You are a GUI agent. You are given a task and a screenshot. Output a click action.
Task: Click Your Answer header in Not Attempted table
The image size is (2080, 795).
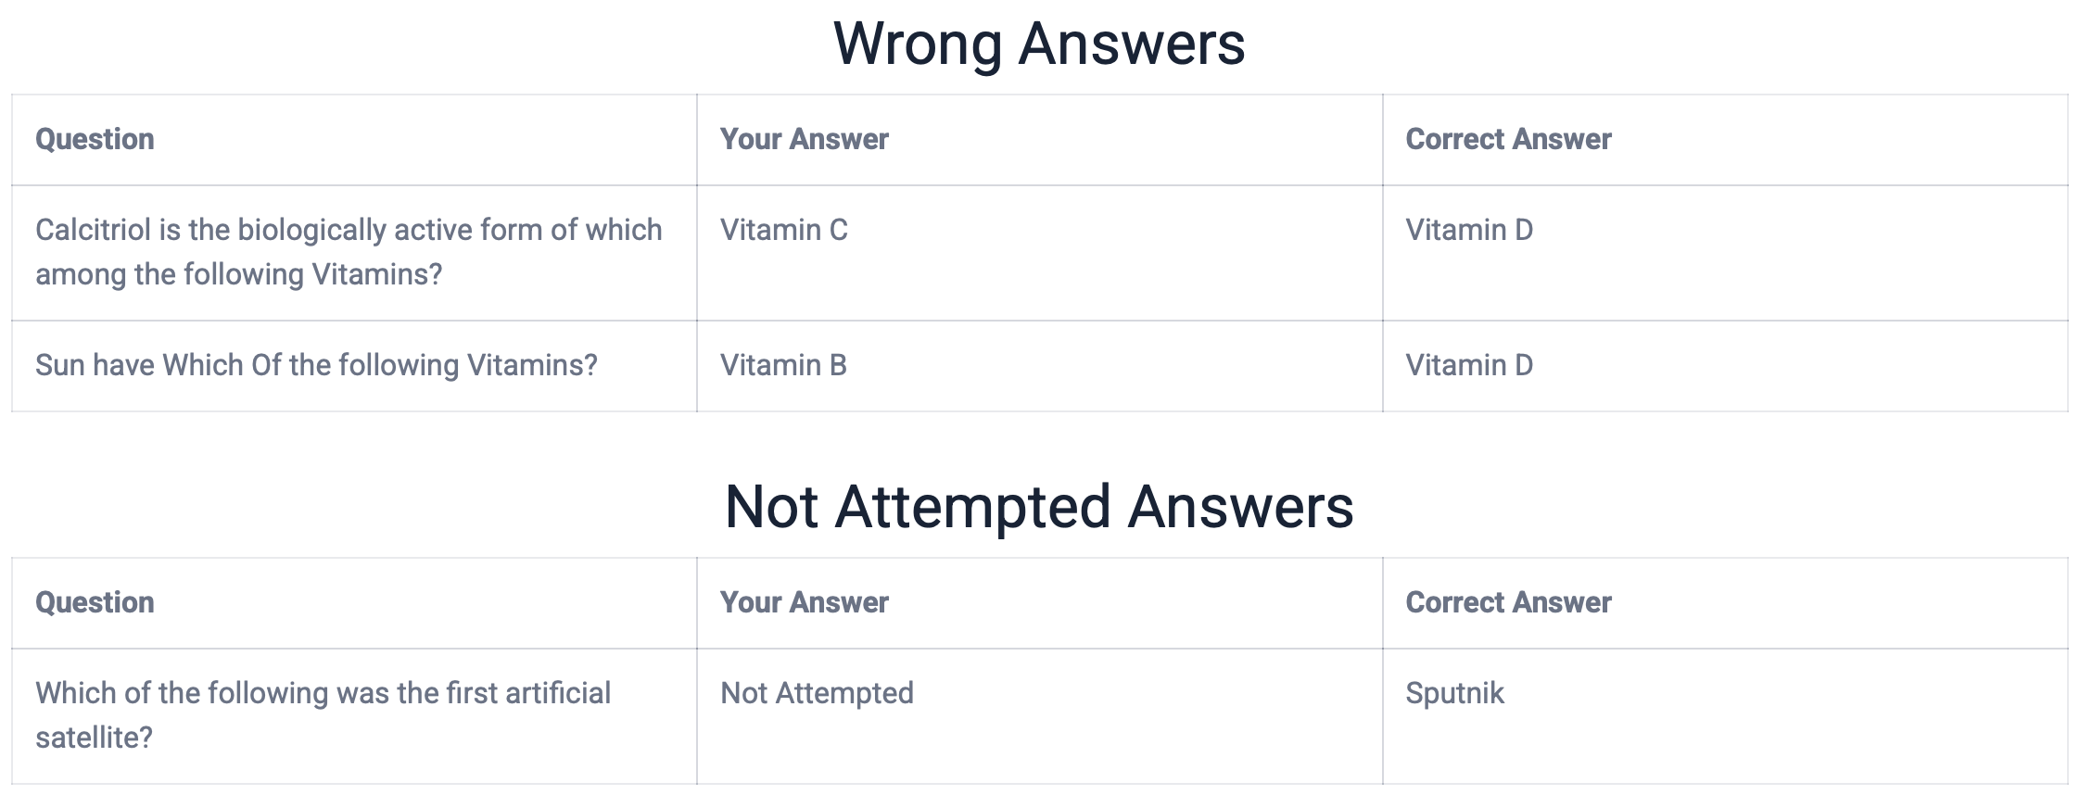[x=804, y=602]
